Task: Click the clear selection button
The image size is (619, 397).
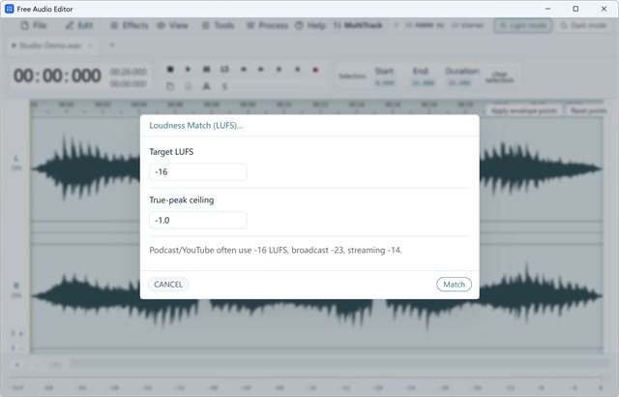Action: 499,77
